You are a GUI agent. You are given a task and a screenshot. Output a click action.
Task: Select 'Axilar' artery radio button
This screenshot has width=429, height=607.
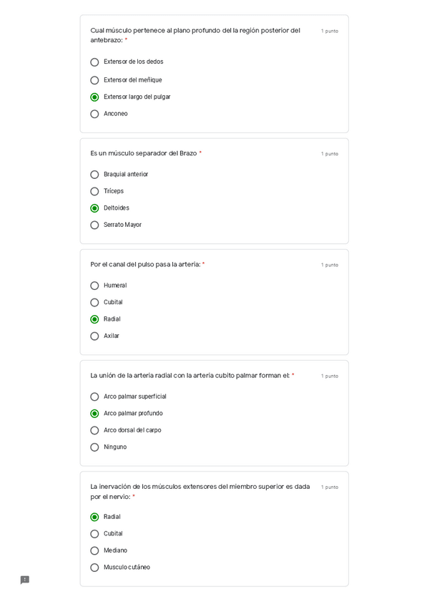[94, 336]
